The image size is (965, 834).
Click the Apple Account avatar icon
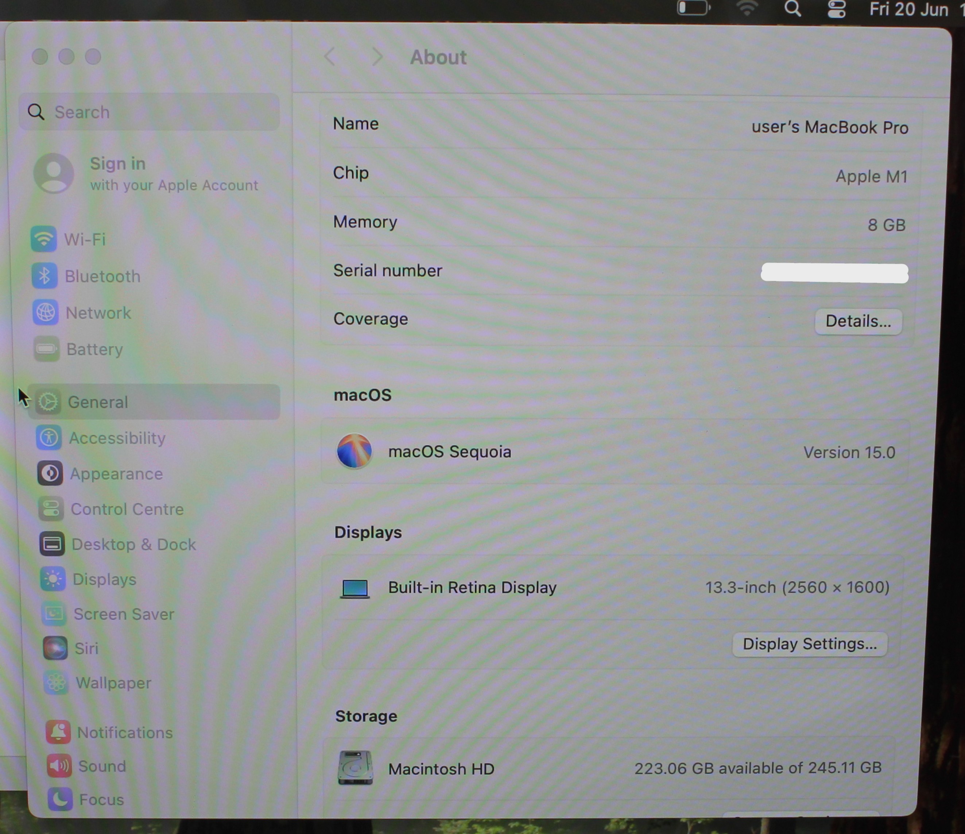coord(54,173)
